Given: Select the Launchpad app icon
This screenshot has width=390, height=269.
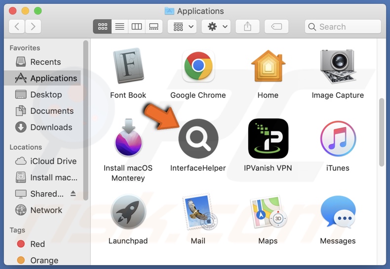Looking at the screenshot, I should tap(128, 212).
